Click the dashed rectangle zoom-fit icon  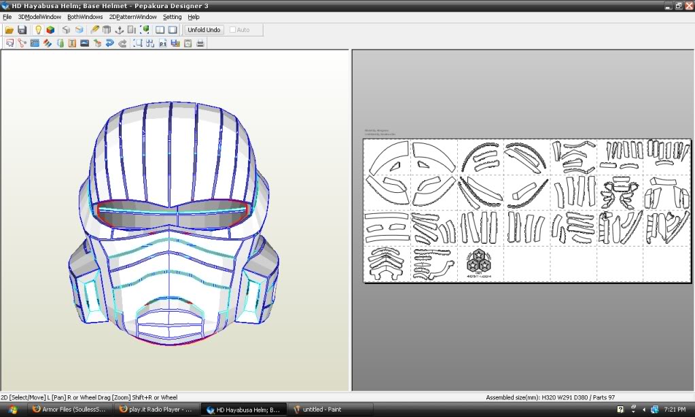(x=138, y=43)
